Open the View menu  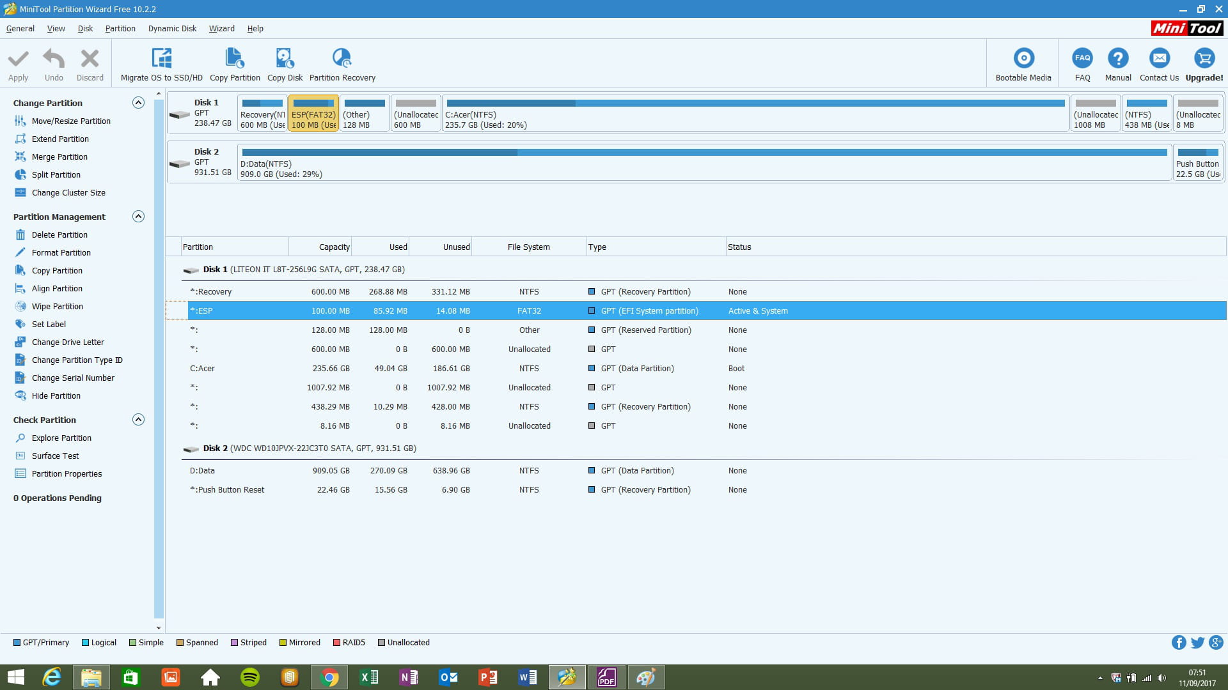click(x=56, y=29)
